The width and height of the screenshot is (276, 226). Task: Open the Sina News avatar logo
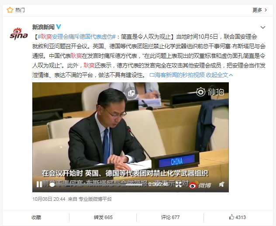click(x=19, y=34)
